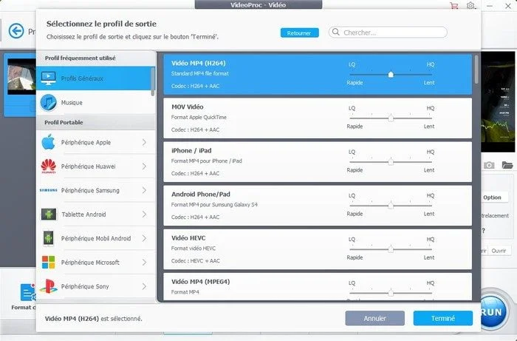Image resolution: width=517 pixels, height=341 pixels.
Task: Expand Périphérique Mobil Android chevron
Action: click(144, 238)
